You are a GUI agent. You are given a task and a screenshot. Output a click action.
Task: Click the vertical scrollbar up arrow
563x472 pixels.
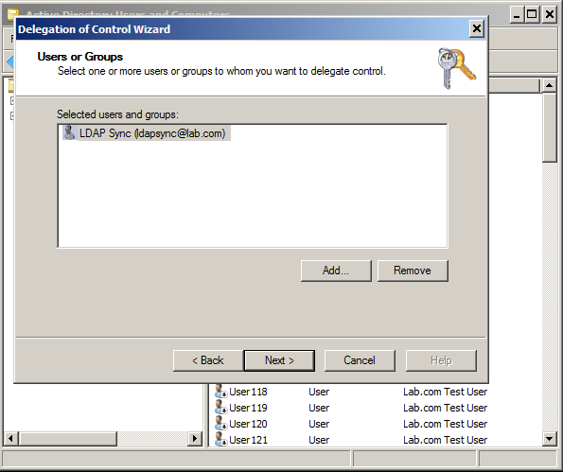[549, 85]
